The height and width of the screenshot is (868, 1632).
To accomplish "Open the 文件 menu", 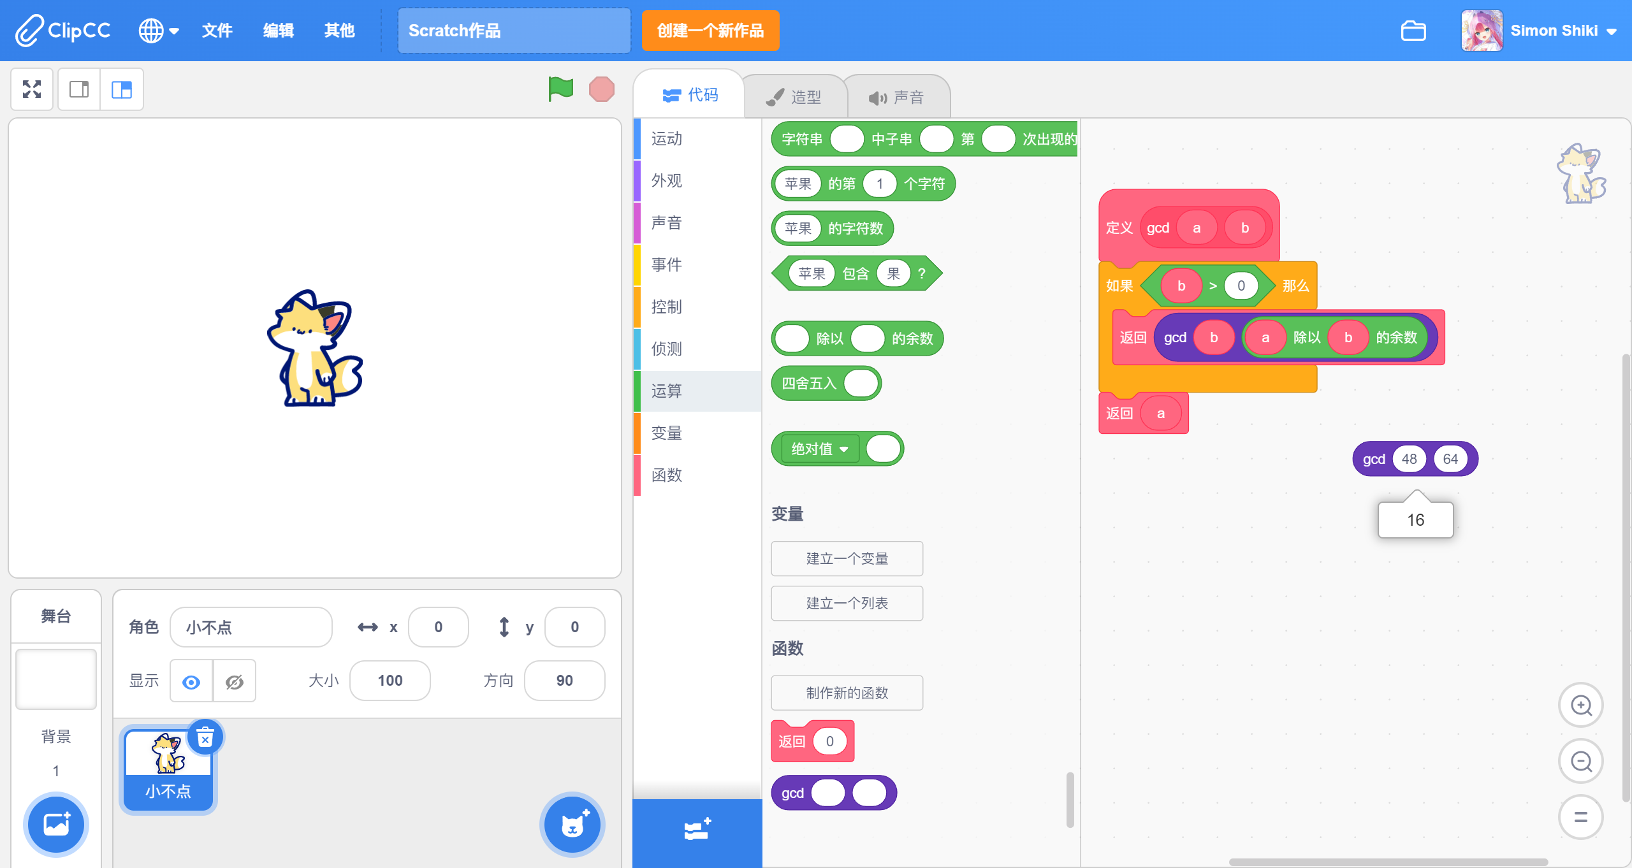I will pyautogui.click(x=217, y=31).
